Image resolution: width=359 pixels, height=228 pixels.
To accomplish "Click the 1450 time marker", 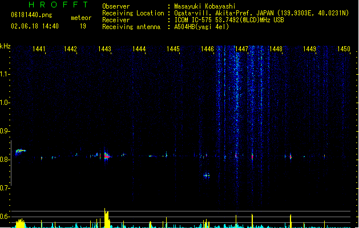I will click(344, 49).
